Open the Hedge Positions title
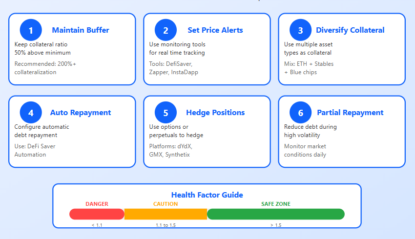Image resolution: width=415 pixels, height=239 pixels. pos(215,113)
